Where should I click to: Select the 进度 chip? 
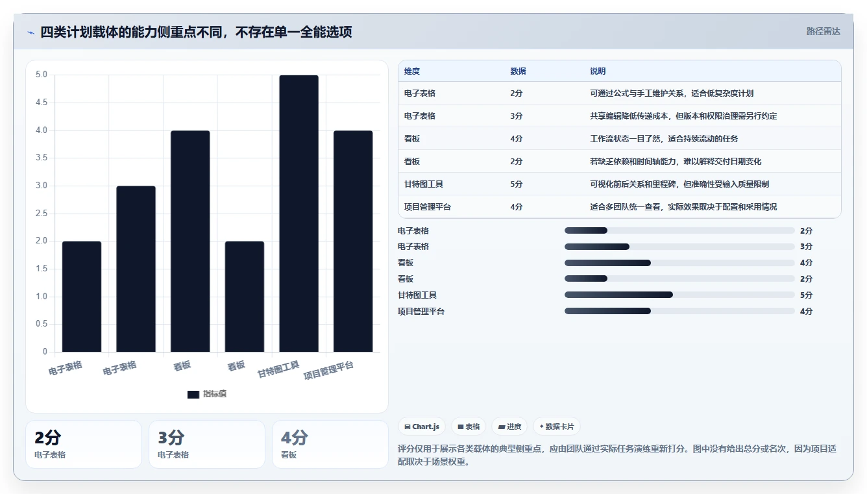click(x=509, y=426)
